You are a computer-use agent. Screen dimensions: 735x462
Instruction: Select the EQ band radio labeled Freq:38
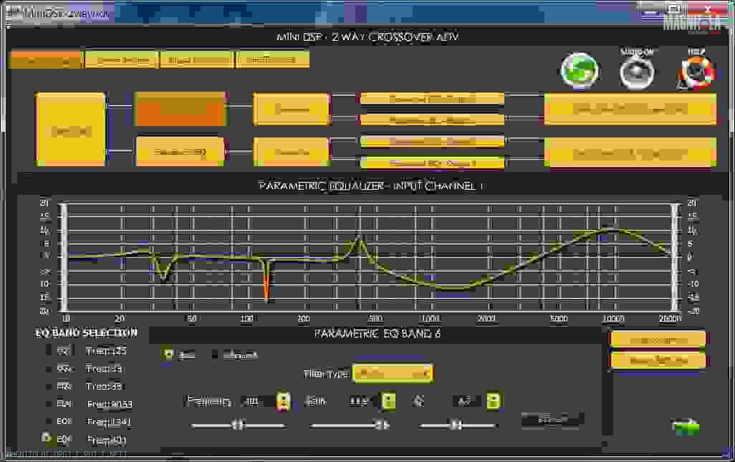[49, 386]
